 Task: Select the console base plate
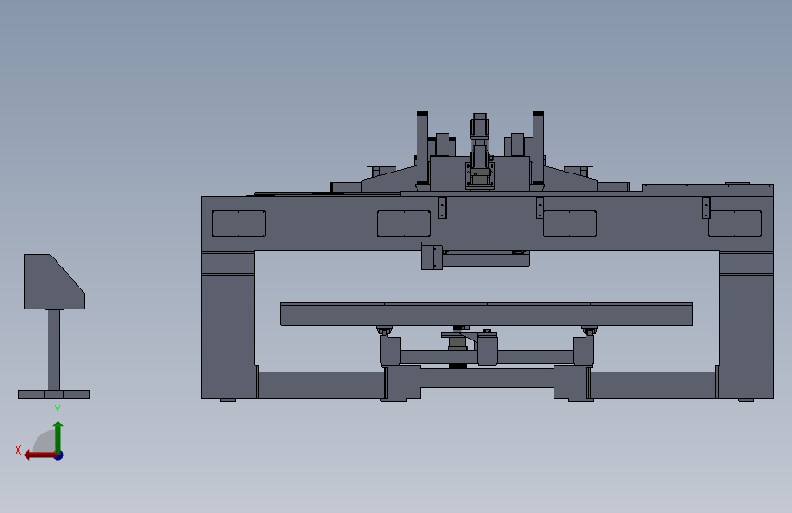54,394
